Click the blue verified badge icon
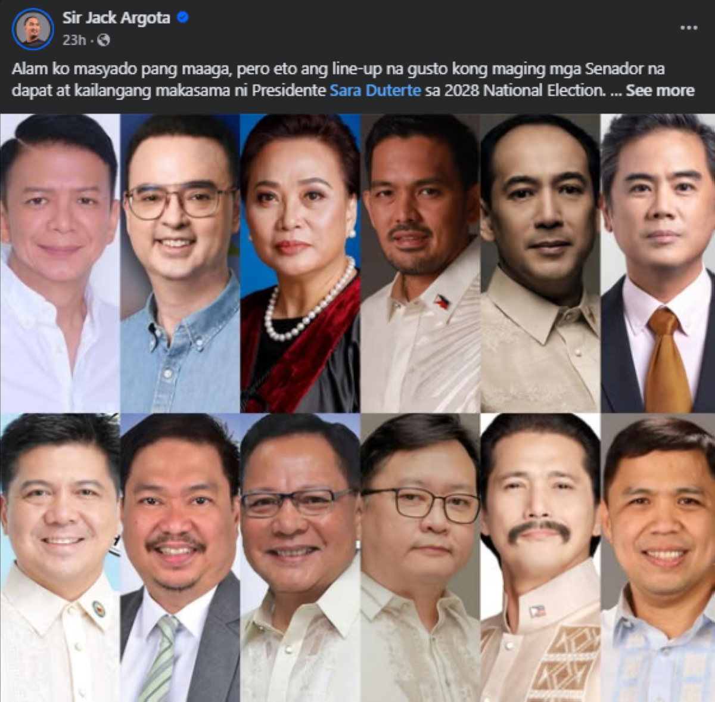 point(183,18)
